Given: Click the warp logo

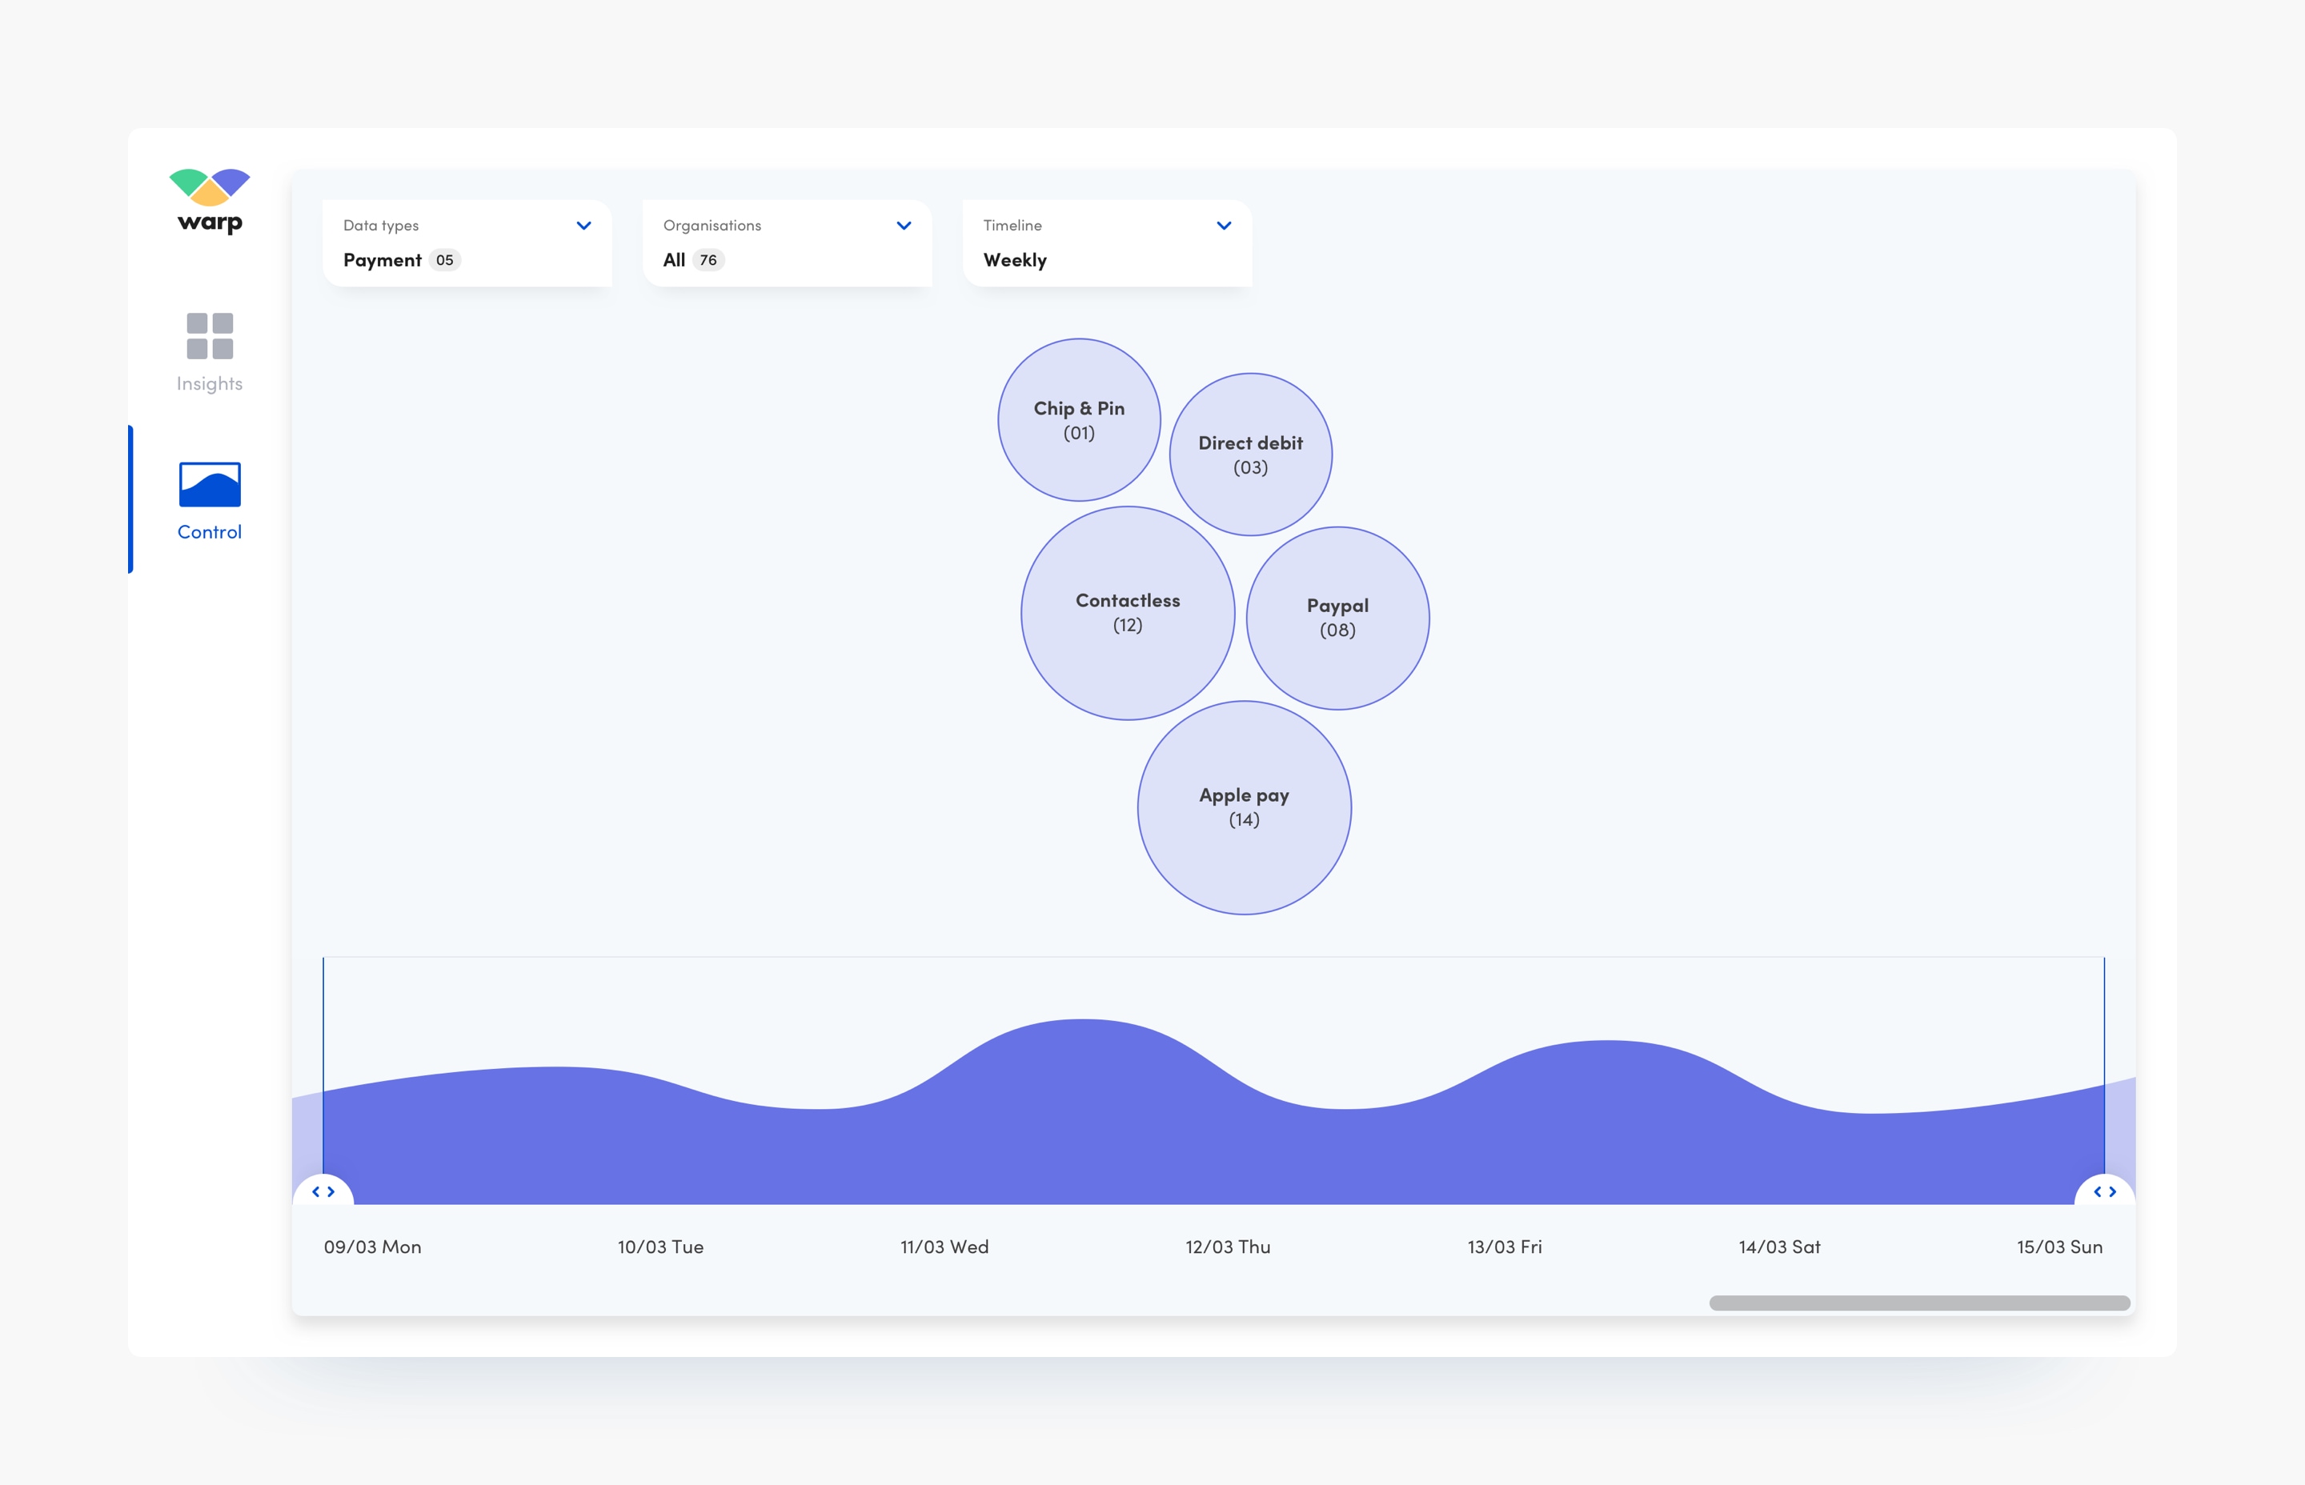Looking at the screenshot, I should pyautogui.click(x=209, y=202).
